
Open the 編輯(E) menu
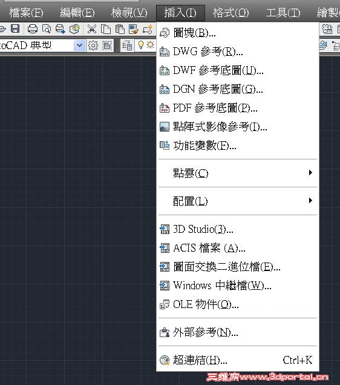(77, 13)
